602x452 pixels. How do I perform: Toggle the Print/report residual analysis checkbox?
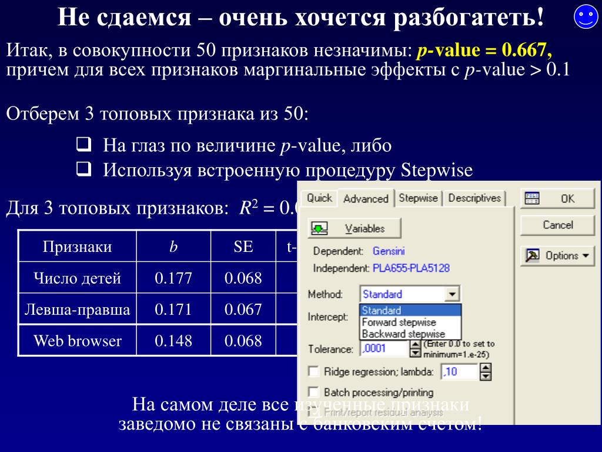[x=314, y=413]
